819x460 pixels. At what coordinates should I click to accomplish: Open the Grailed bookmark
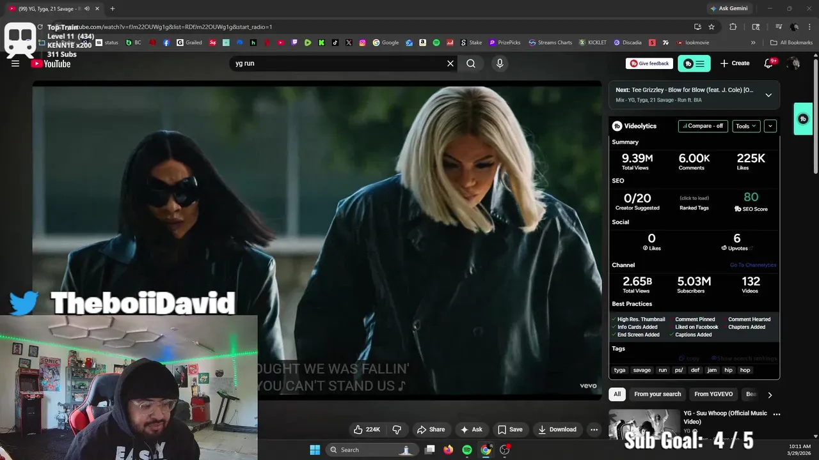click(189, 43)
